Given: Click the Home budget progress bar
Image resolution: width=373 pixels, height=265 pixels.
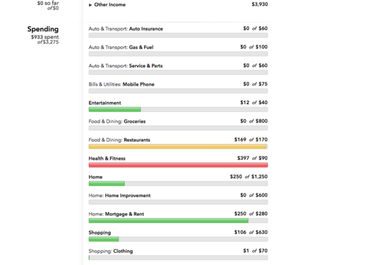Looking at the screenshot, I should pyautogui.click(x=178, y=183).
